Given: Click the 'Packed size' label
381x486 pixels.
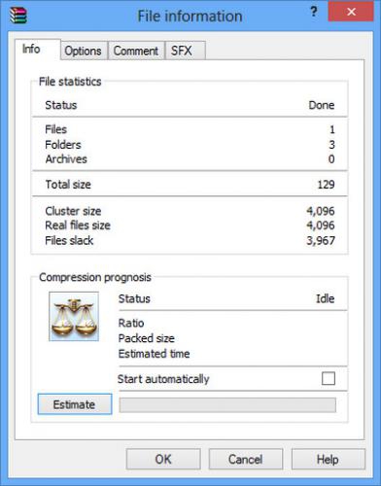Looking at the screenshot, I should click(x=147, y=338).
